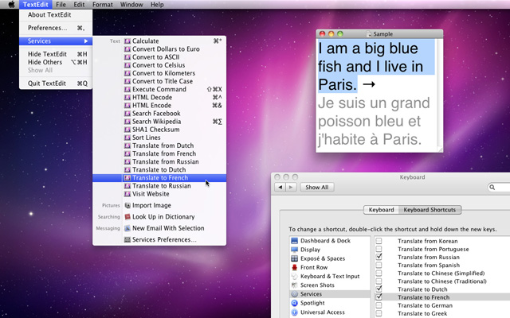Viewport: 510px width, 318px height.
Task: Click the search field in Keyboard window
Action: (x=500, y=188)
